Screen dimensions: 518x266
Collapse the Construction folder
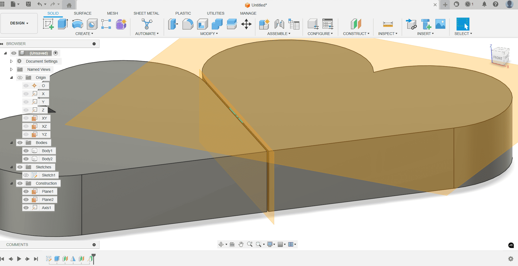pos(11,183)
